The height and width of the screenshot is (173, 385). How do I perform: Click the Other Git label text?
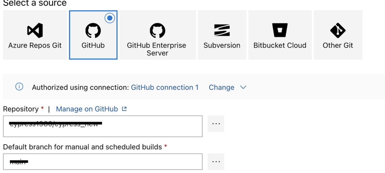[x=338, y=46]
